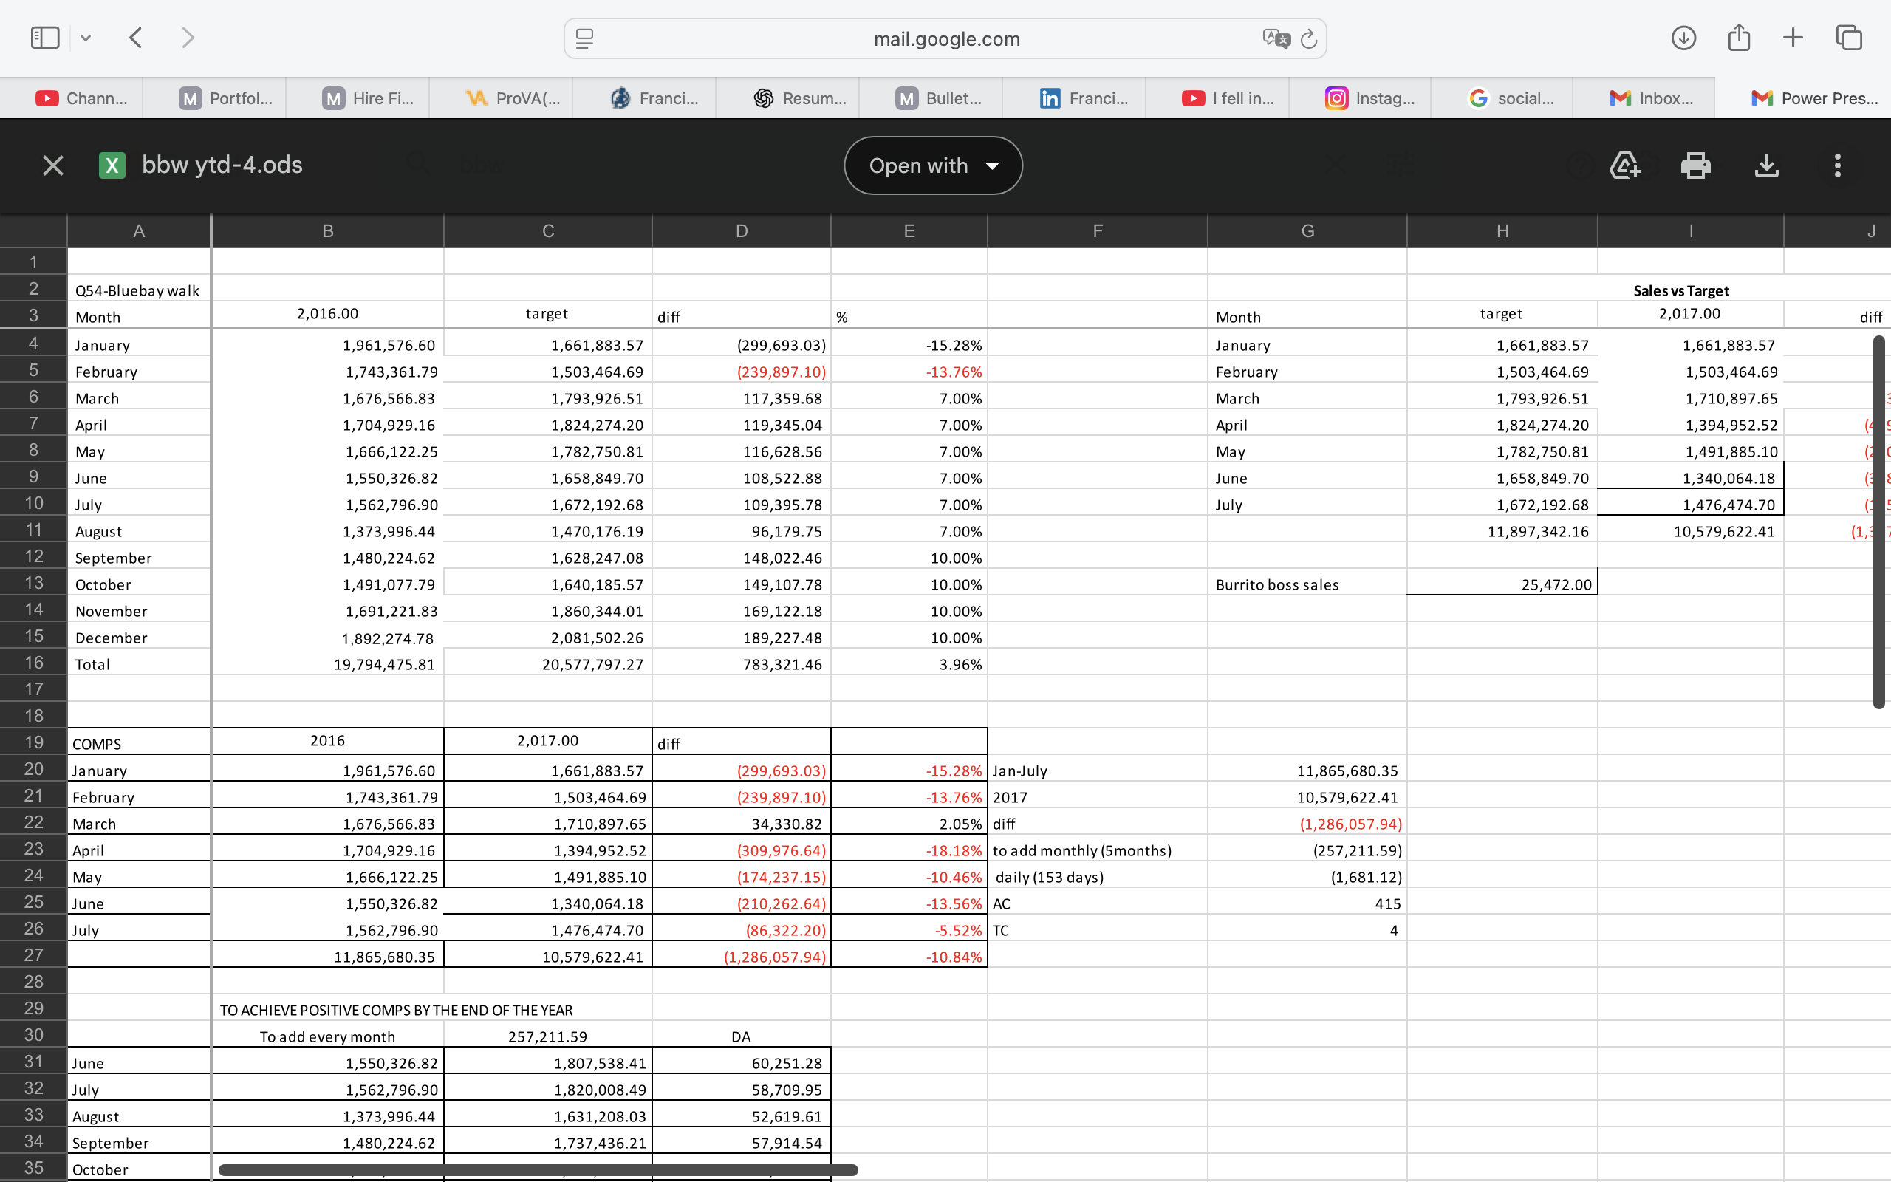Click the Add to Drive icon

click(1624, 165)
